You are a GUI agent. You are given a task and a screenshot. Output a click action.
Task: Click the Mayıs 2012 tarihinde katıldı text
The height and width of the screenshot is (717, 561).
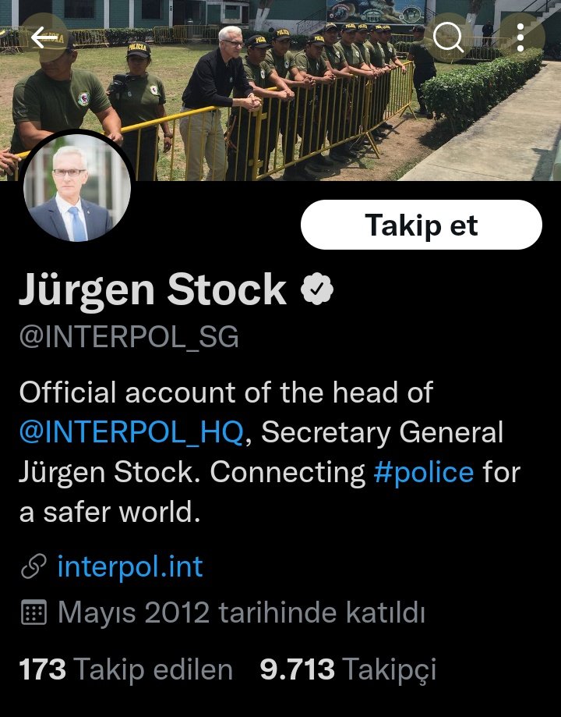[x=242, y=612]
